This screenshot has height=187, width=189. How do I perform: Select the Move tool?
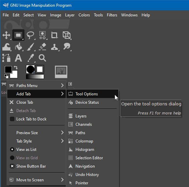6,35
